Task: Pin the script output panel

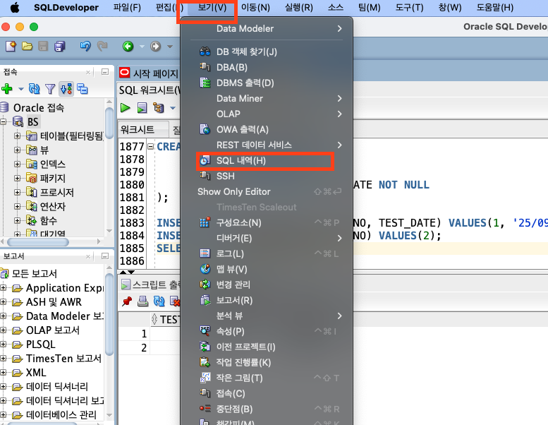Action: click(x=127, y=301)
